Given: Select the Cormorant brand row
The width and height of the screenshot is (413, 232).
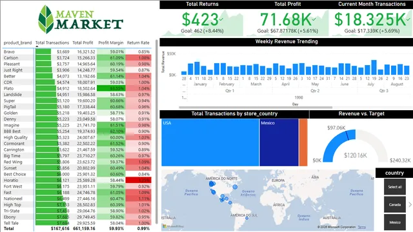Looking at the screenshot, I should [77, 143].
